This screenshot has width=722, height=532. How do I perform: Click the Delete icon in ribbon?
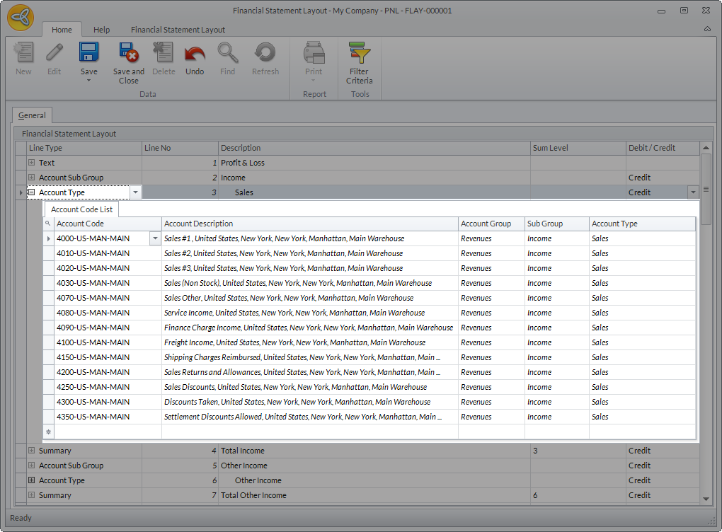click(x=164, y=54)
